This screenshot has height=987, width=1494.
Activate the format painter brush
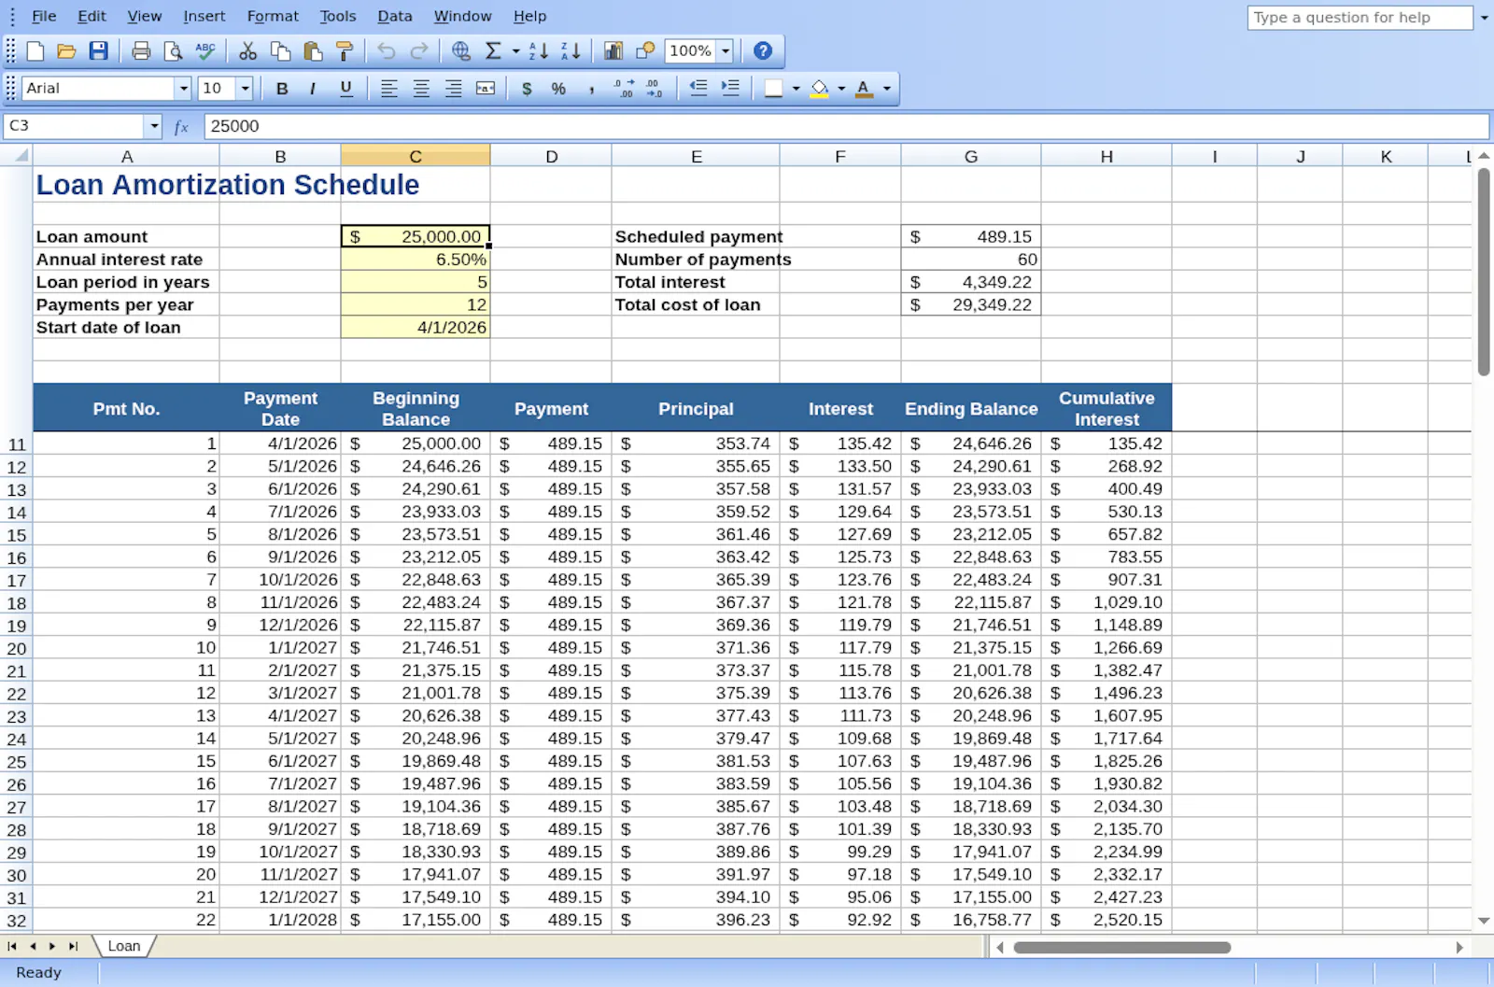pyautogui.click(x=345, y=51)
